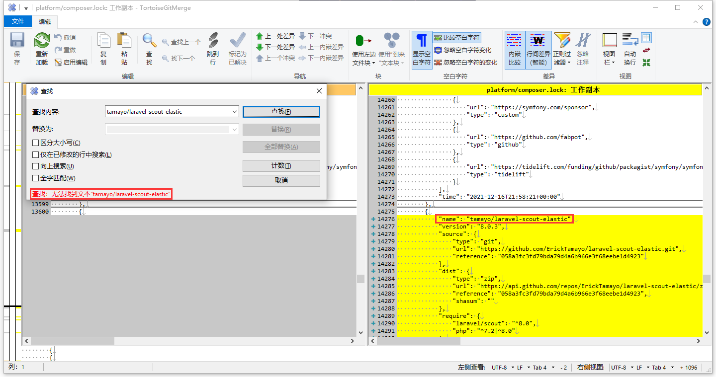This screenshot has height=377, width=716.
Task: Open the 文件 menu tab
Action: tap(18, 21)
